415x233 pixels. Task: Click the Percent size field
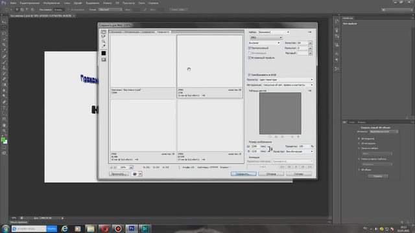(304, 146)
